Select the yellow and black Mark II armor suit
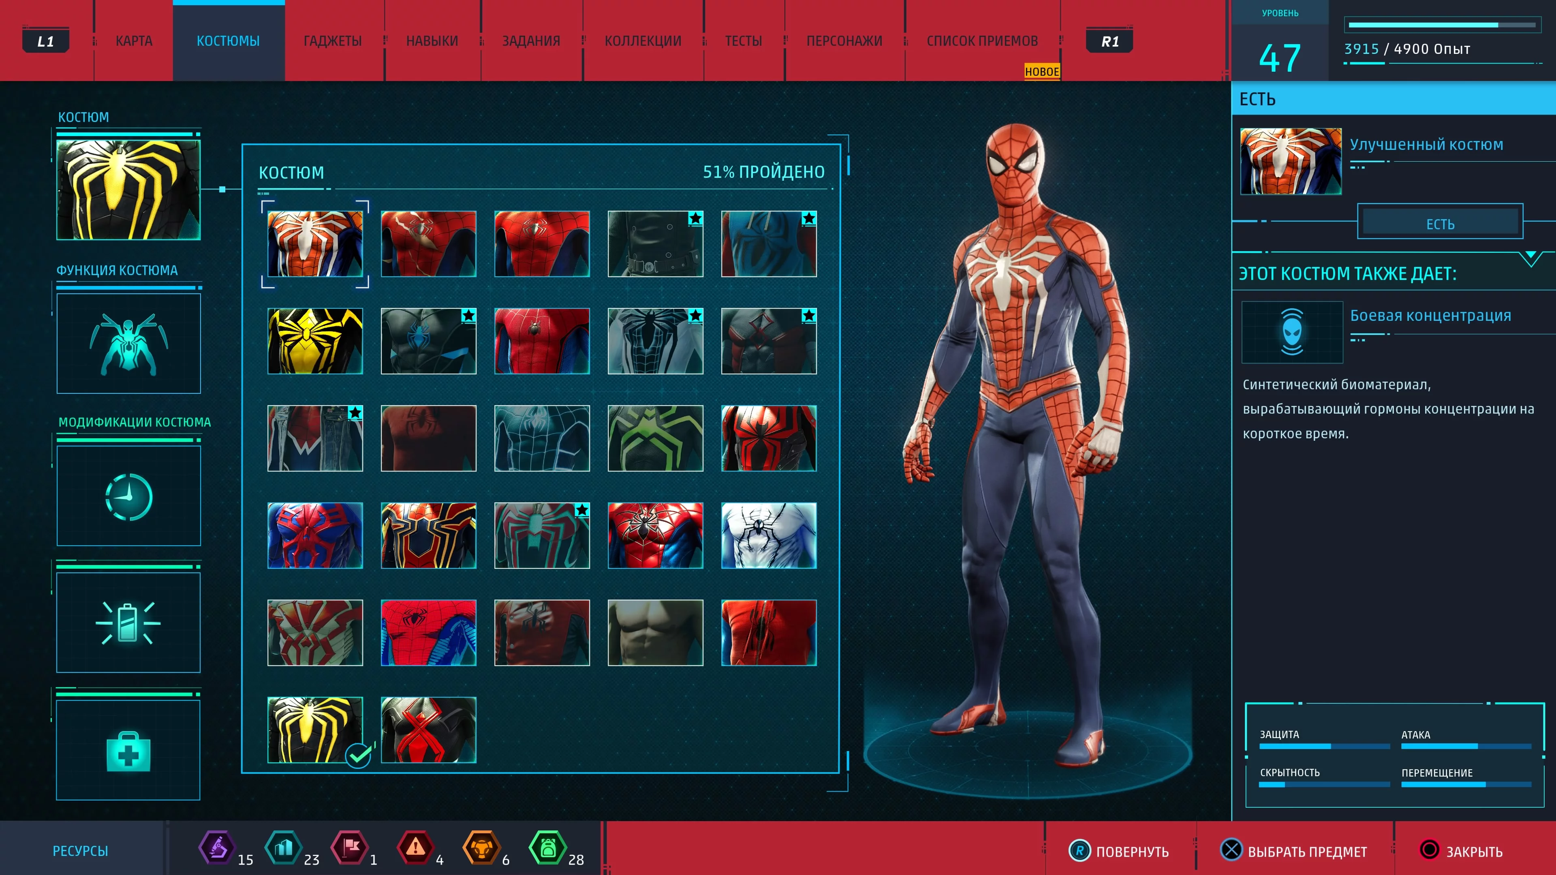Viewport: 1556px width, 875px height. (315, 341)
